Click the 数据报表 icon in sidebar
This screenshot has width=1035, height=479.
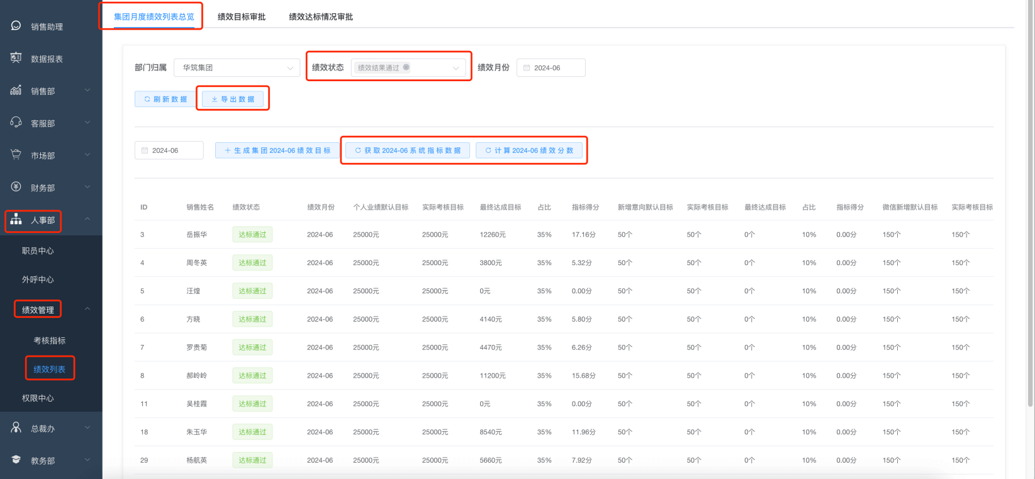point(16,58)
